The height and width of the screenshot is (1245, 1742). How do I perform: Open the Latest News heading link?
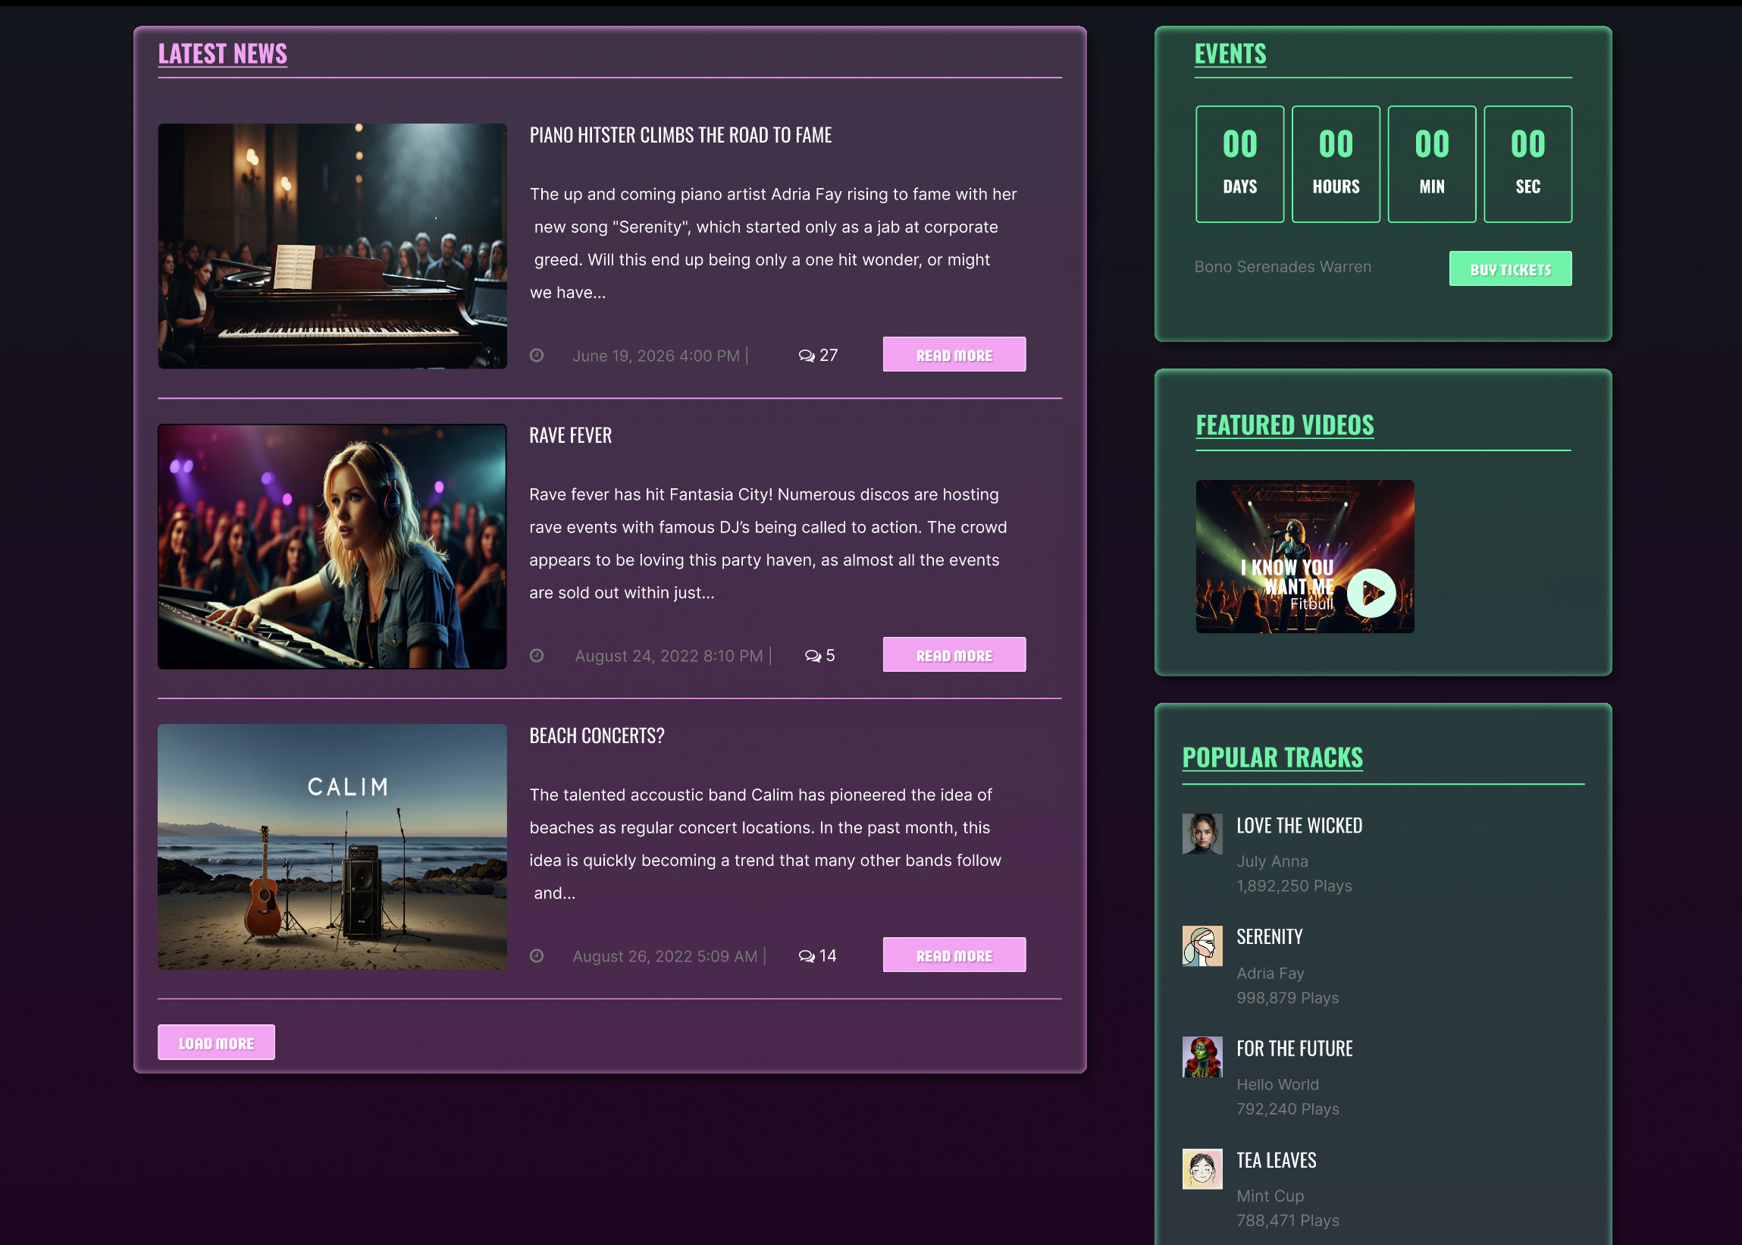tap(223, 53)
